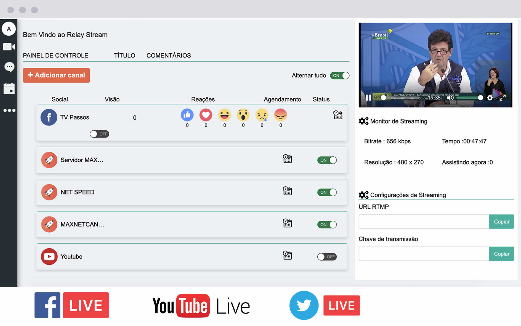This screenshot has height=326, width=521.
Task: Click the Servidor MAX... channel name
Action: 82,160
